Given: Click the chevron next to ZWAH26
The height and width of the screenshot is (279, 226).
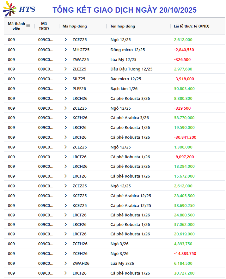Looking at the screenshot, I should pos(66,263).
